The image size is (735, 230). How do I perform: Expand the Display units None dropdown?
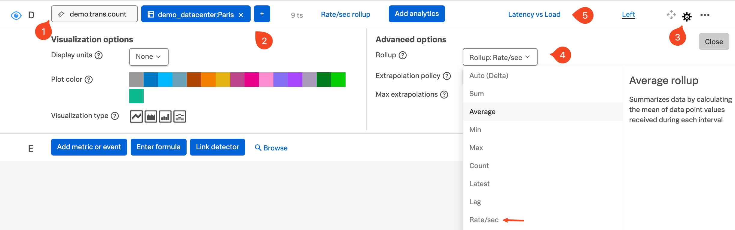[148, 57]
